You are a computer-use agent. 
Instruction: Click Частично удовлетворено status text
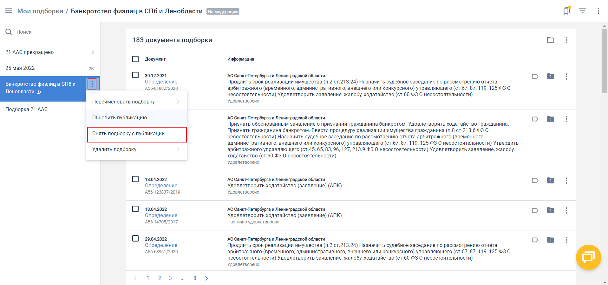pos(253,222)
